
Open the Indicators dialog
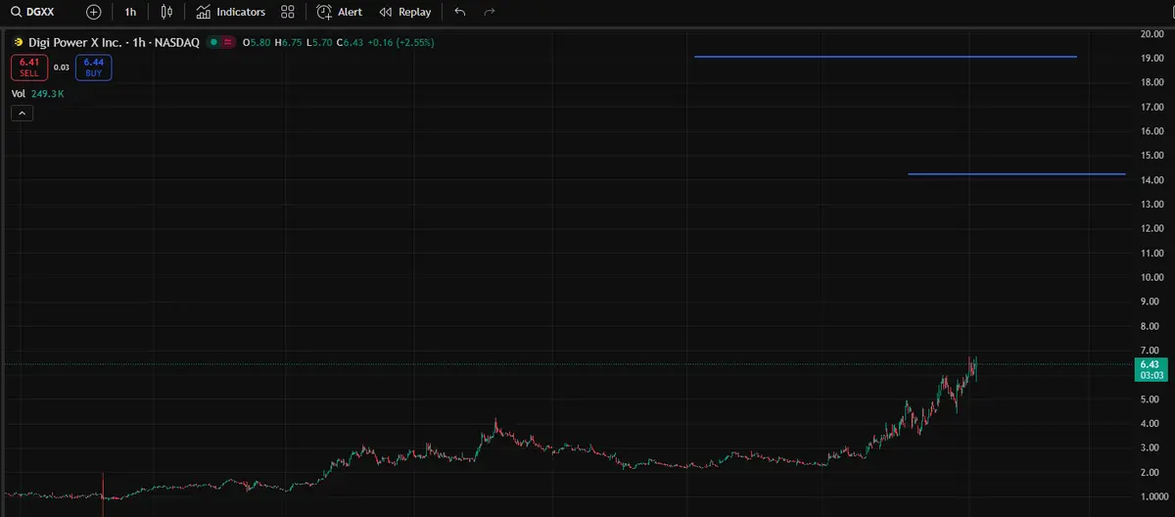[231, 12]
